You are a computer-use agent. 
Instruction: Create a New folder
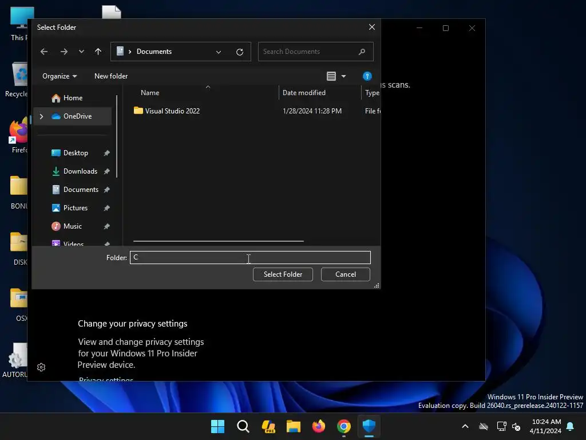click(x=111, y=76)
